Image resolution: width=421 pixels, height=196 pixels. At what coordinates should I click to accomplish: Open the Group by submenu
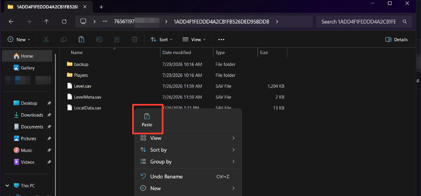pyautogui.click(x=188, y=162)
